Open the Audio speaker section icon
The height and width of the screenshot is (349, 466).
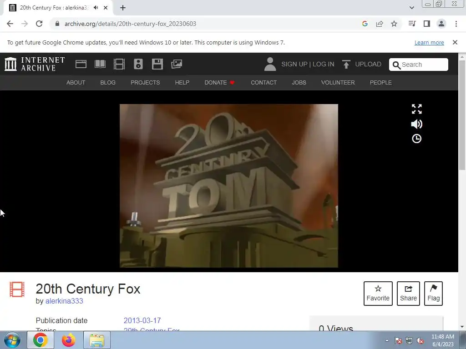138,64
